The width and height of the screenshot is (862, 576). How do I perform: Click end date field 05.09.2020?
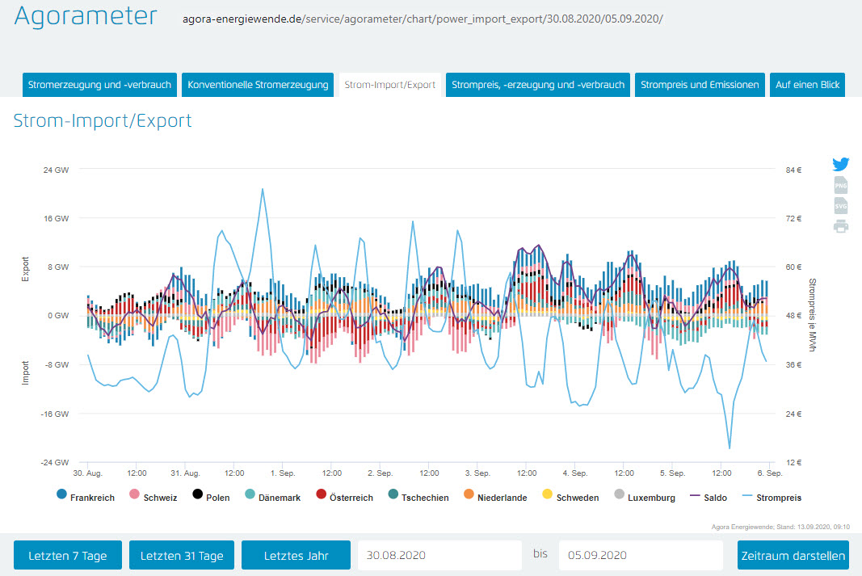(640, 556)
